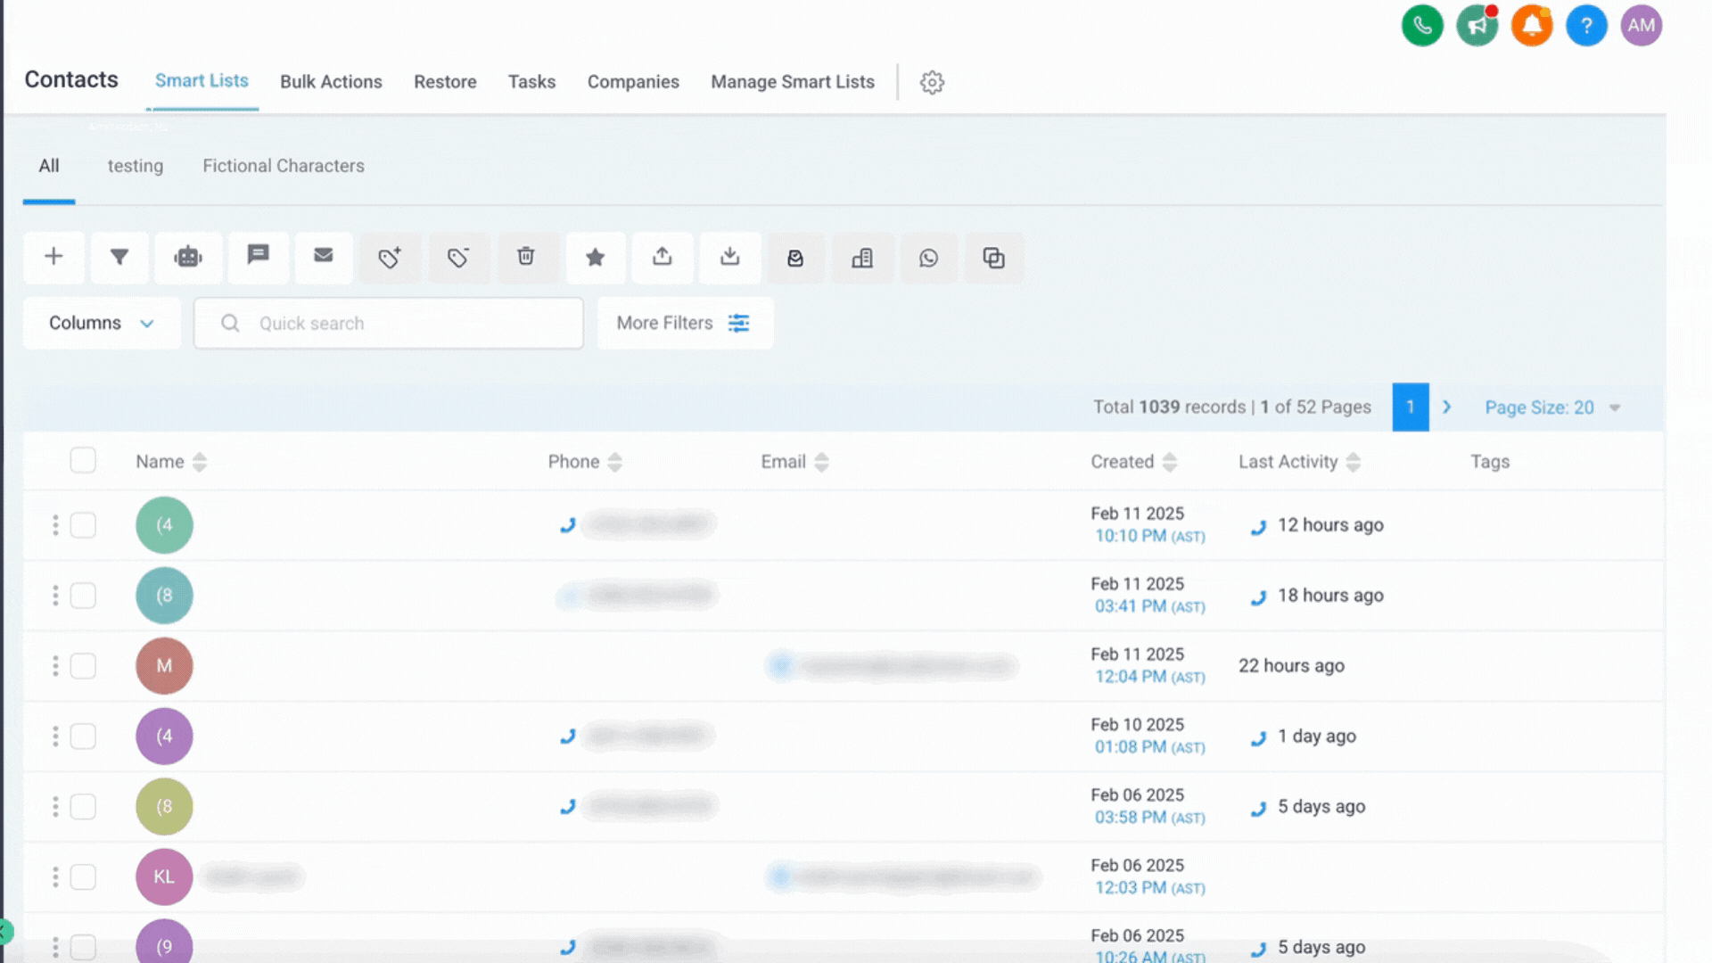Select the checkbox on the first contact row
This screenshot has width=1712, height=963.
point(83,525)
